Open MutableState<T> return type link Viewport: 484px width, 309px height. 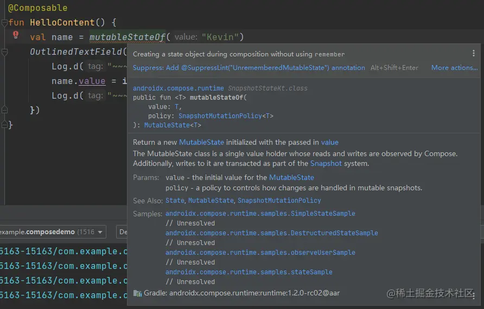pyautogui.click(x=173, y=125)
